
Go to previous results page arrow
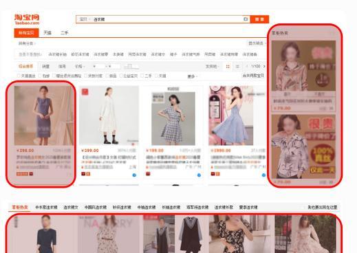click(247, 67)
